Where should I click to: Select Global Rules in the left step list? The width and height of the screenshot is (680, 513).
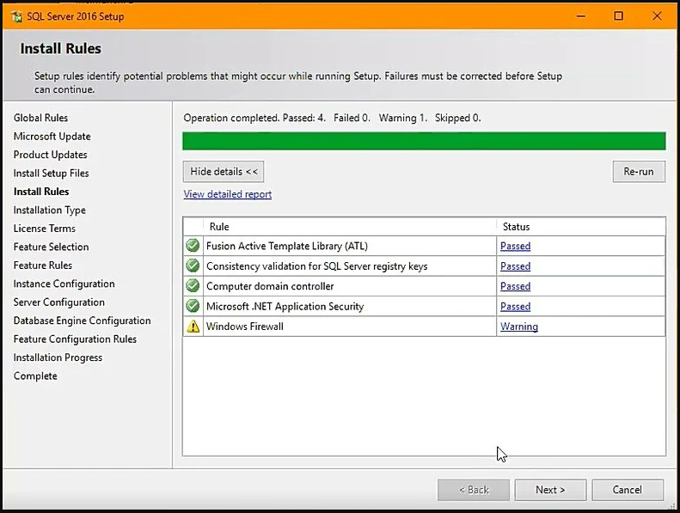(40, 118)
